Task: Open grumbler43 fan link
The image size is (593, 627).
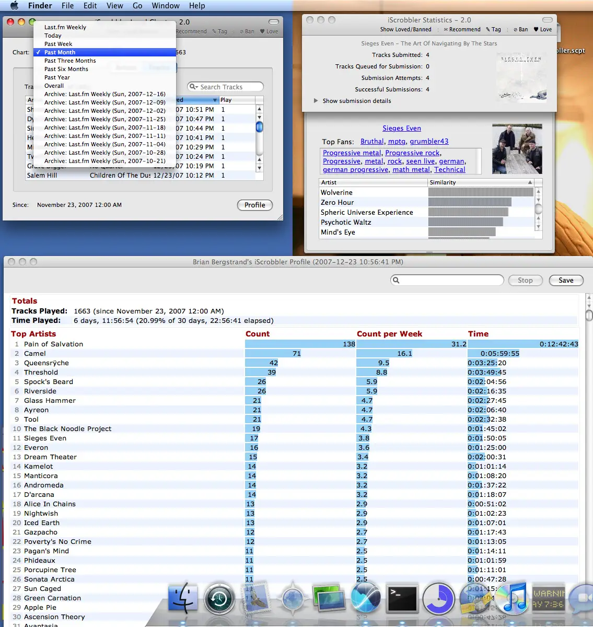Action: click(429, 141)
